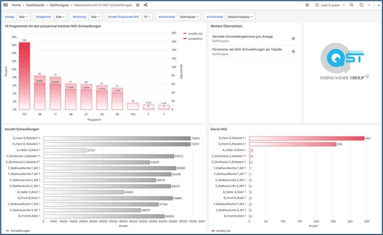The height and width of the screenshot is (235, 383).
Task: Click the bar for D_Heck D_Roboter2 showing 73707
Action: (x=117, y=144)
